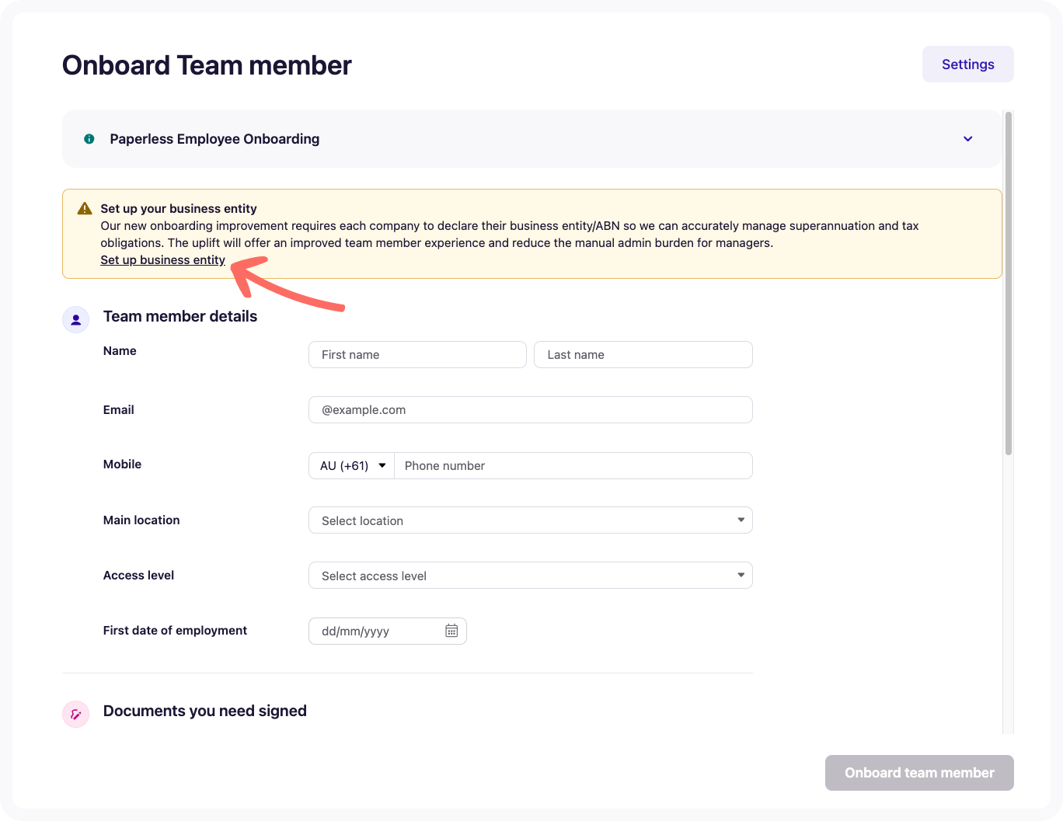Open the calendar icon in the date field
This screenshot has height=821, width=1063.
point(451,631)
